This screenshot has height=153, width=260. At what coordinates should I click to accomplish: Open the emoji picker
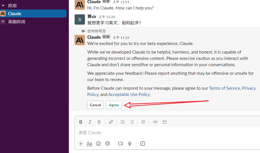pyautogui.click(x=98, y=144)
